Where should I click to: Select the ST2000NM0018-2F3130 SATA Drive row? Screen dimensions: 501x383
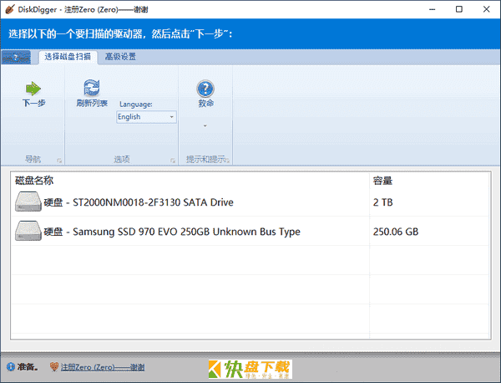pyautogui.click(x=250, y=202)
